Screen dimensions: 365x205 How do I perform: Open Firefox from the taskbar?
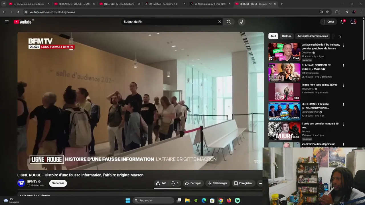(x=229, y=200)
